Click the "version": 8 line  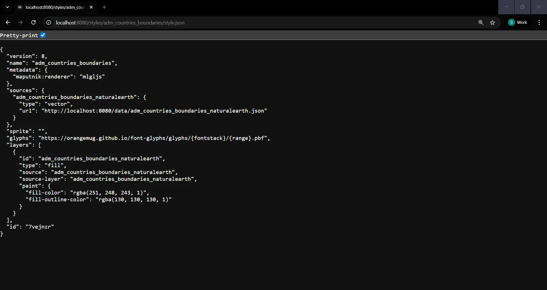27,56
